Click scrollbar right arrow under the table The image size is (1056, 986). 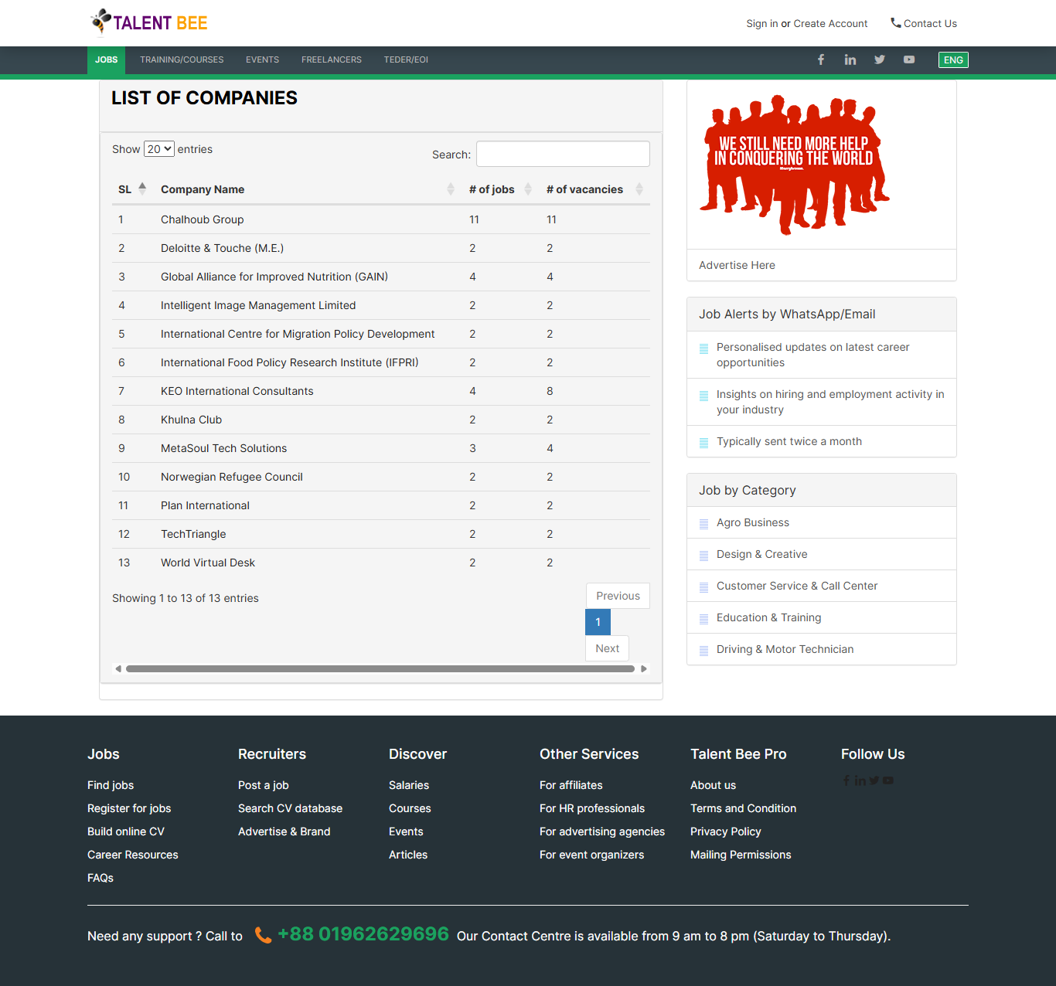tap(643, 669)
